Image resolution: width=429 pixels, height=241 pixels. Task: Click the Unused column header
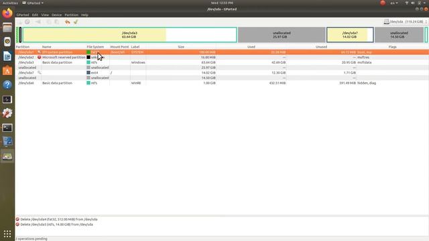(322, 47)
